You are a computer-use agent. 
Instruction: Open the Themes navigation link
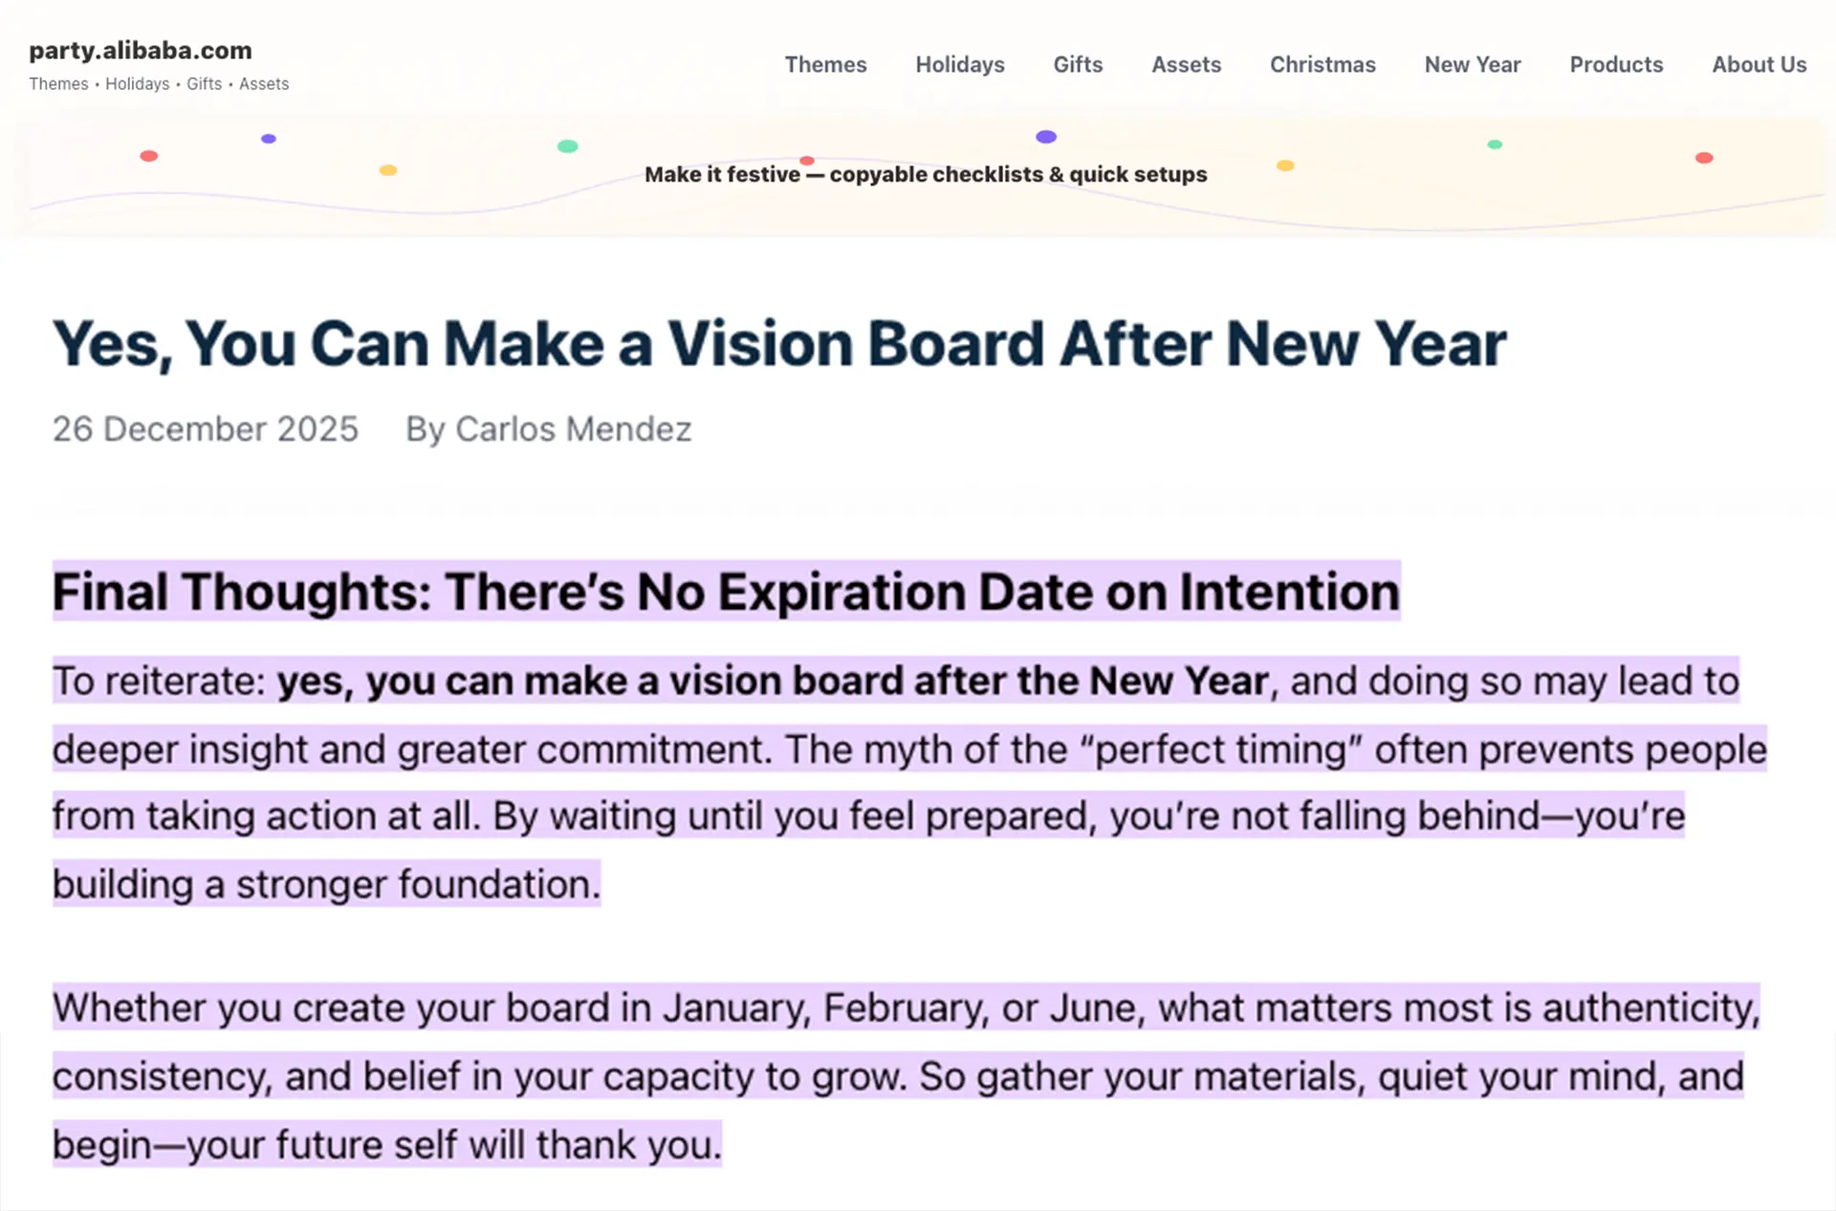pos(825,65)
